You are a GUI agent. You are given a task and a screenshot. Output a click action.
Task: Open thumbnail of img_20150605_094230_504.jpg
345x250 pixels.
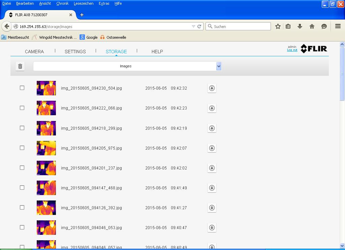46,88
